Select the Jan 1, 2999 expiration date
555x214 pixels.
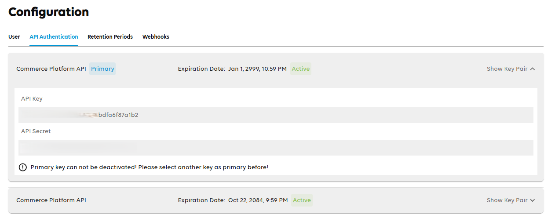(x=257, y=69)
